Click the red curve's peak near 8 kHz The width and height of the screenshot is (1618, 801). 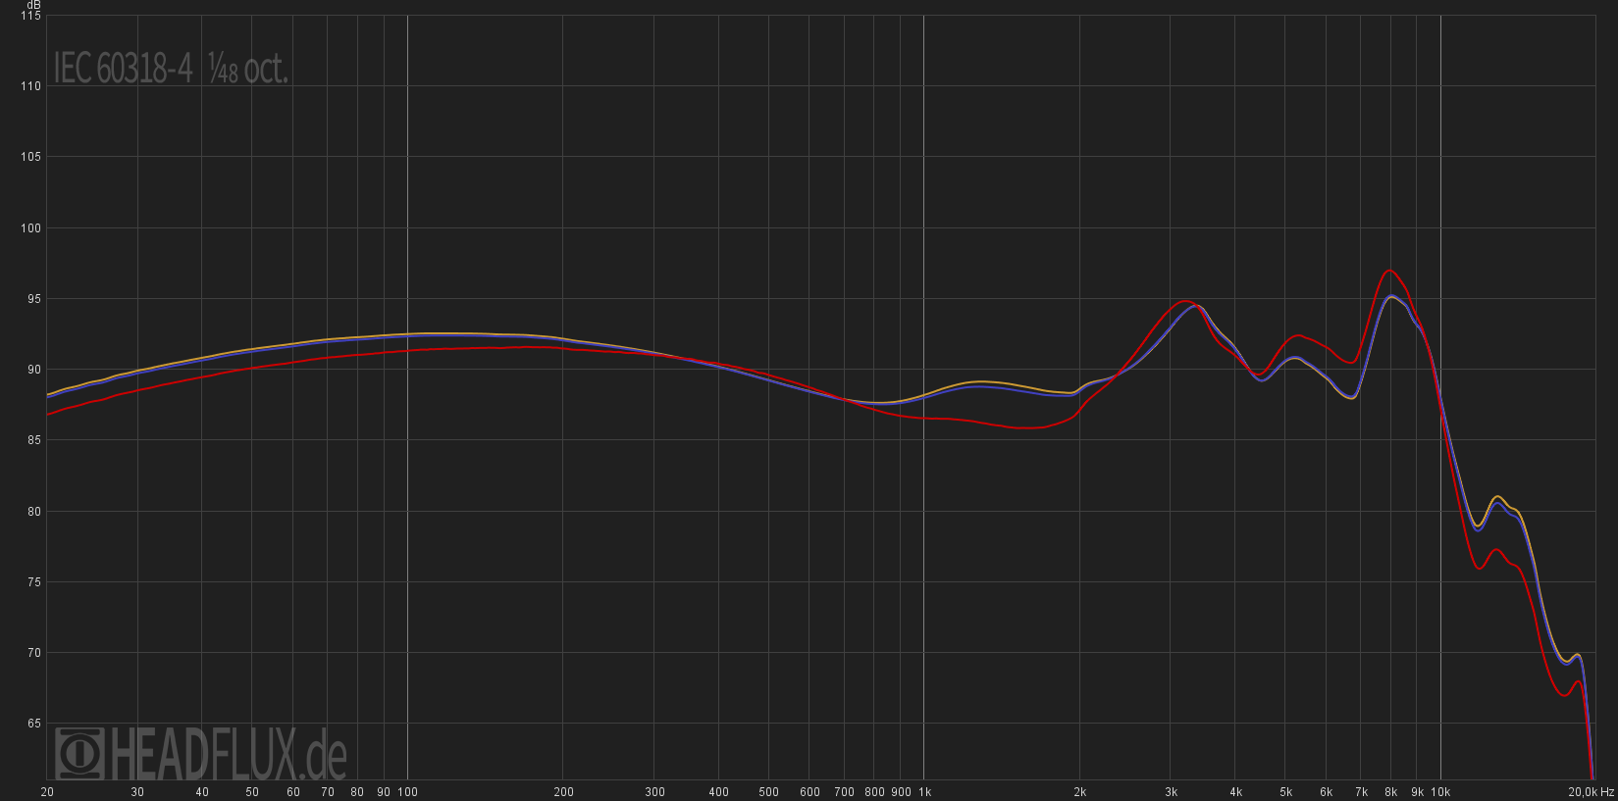point(1389,271)
